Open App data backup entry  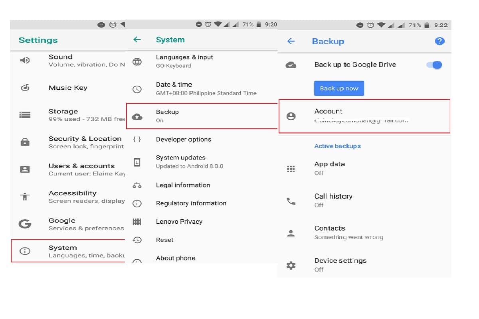[x=364, y=168]
